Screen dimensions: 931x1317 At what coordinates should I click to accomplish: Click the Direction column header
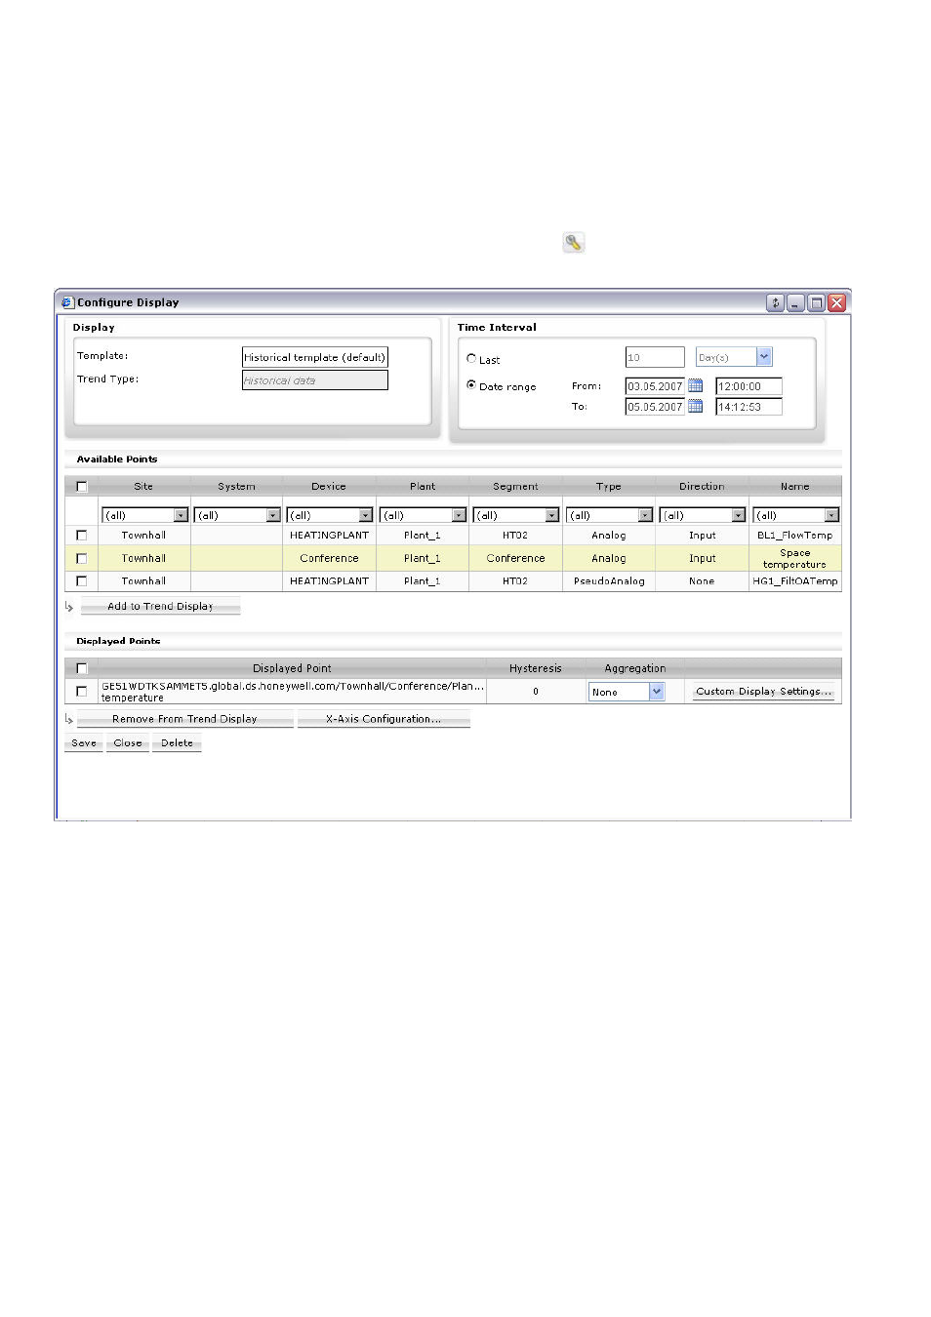pos(702,486)
